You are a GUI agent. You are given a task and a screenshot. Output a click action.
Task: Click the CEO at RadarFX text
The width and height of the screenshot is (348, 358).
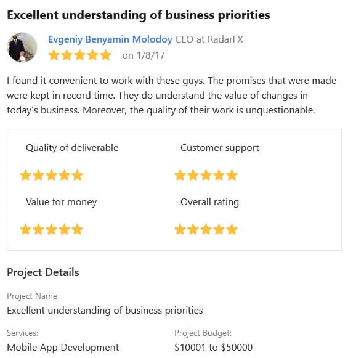(209, 39)
